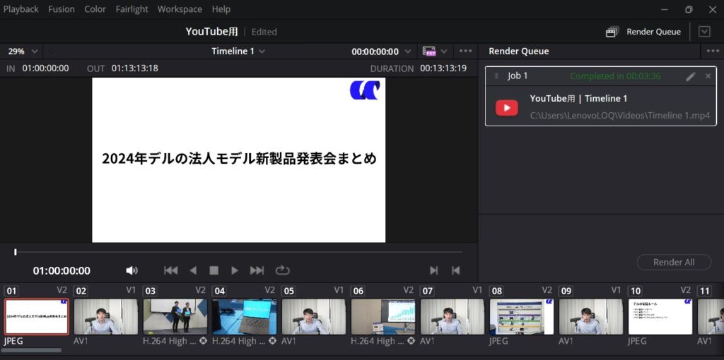Click the V2 track label on clip 03
The image size is (724, 360).
tap(200, 290)
